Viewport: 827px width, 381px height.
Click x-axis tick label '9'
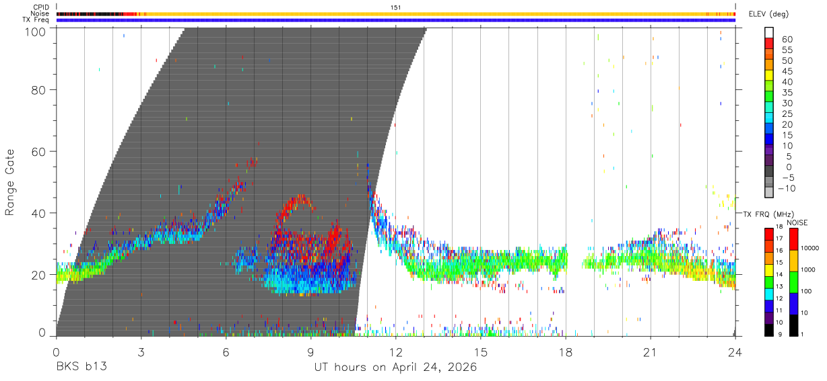[x=310, y=351]
